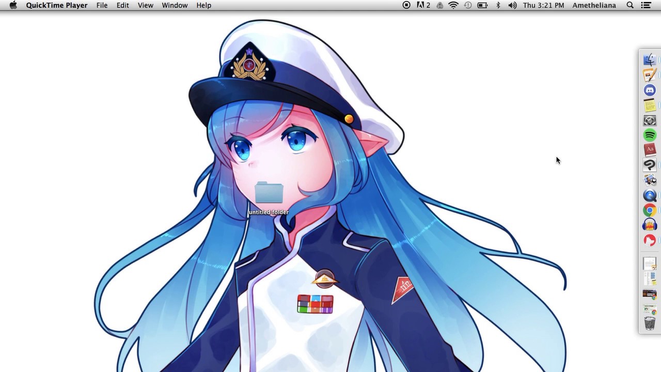Open the Time Machine status menu

(x=468, y=5)
